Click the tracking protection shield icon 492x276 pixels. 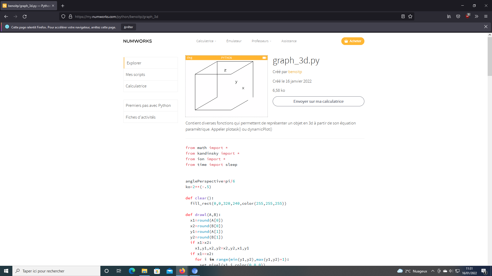(63, 16)
